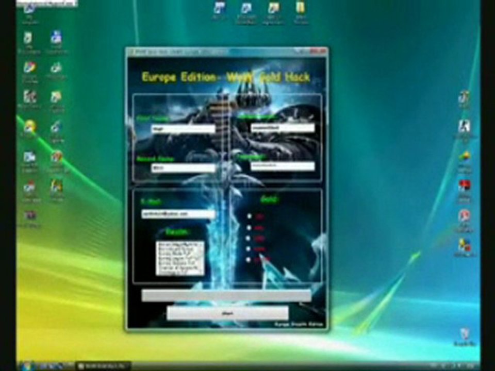Select the fifth Gold amount radio option
Screen dimensions: 495x371
pyautogui.click(x=249, y=260)
